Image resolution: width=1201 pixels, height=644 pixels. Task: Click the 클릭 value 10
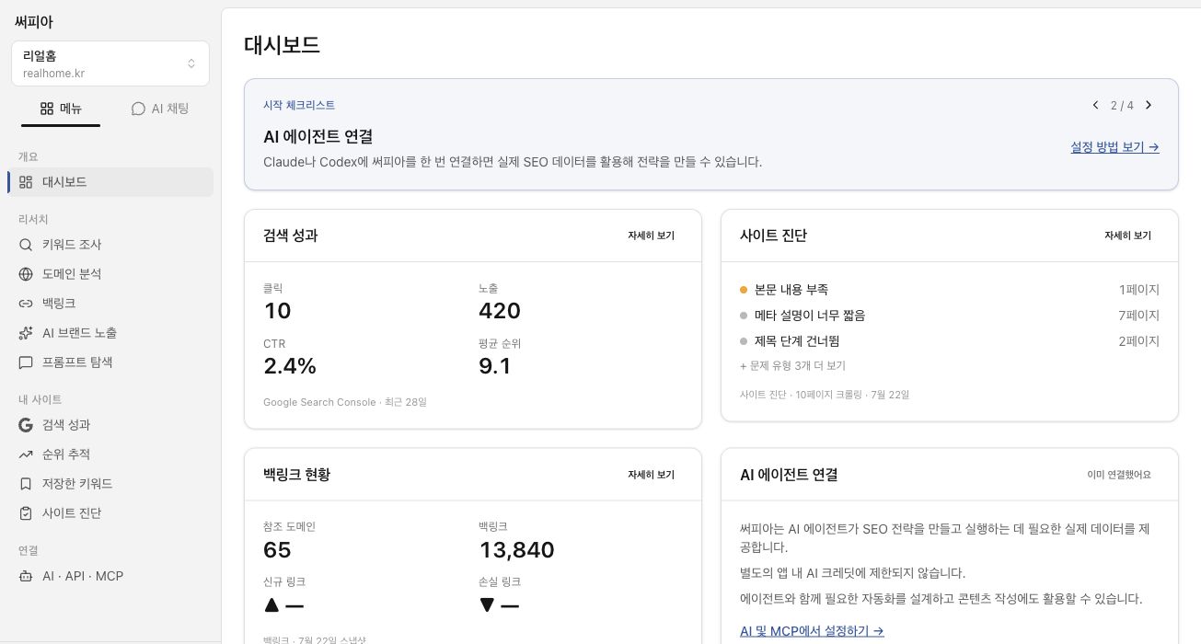(x=277, y=311)
